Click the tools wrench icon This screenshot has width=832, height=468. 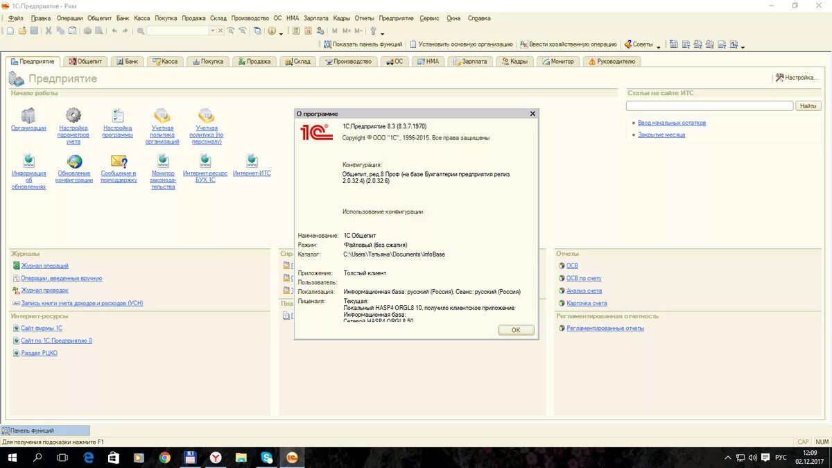click(373, 31)
